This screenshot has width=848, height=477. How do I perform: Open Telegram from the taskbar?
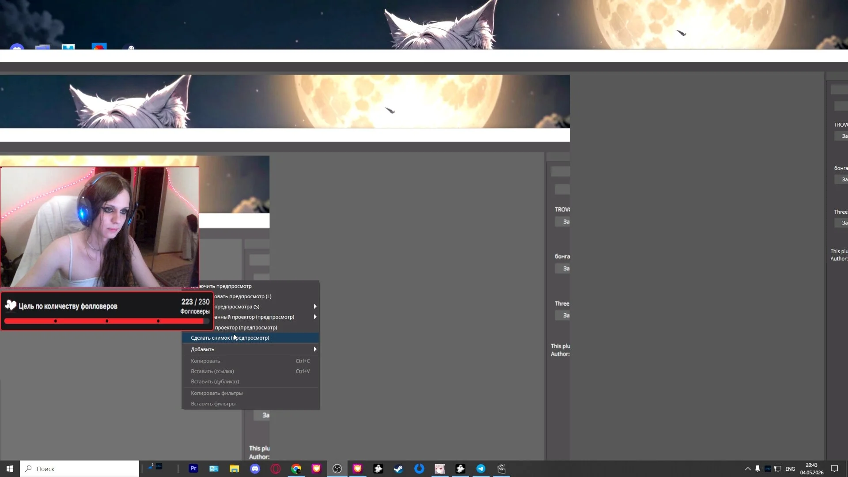point(481,469)
